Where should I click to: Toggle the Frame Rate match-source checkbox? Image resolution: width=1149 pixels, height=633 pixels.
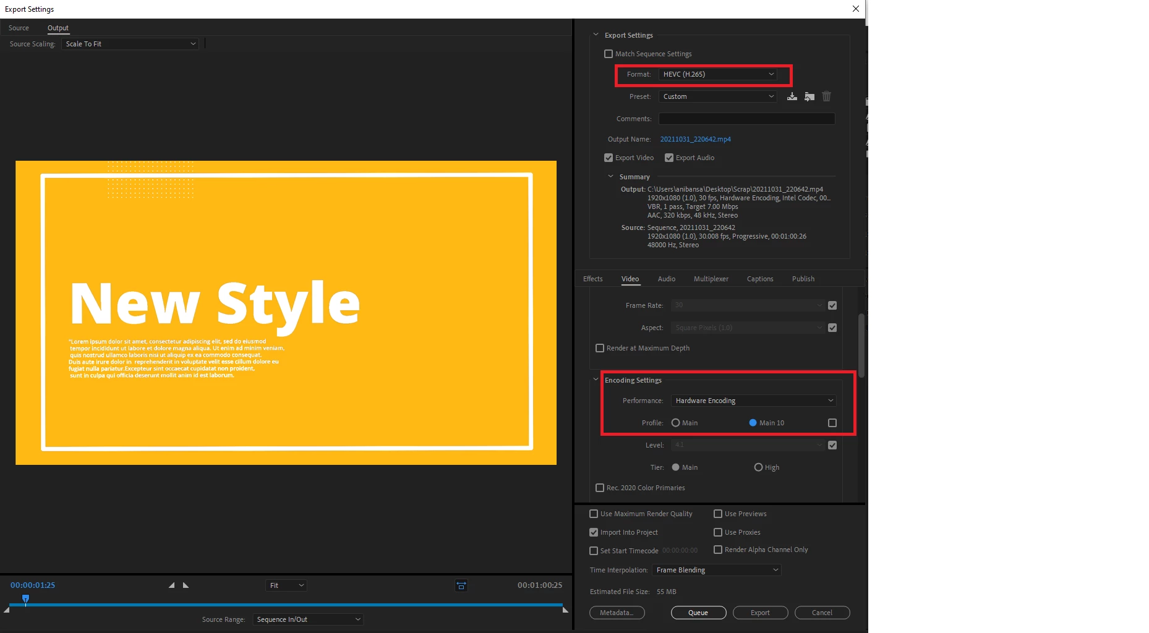click(x=832, y=305)
